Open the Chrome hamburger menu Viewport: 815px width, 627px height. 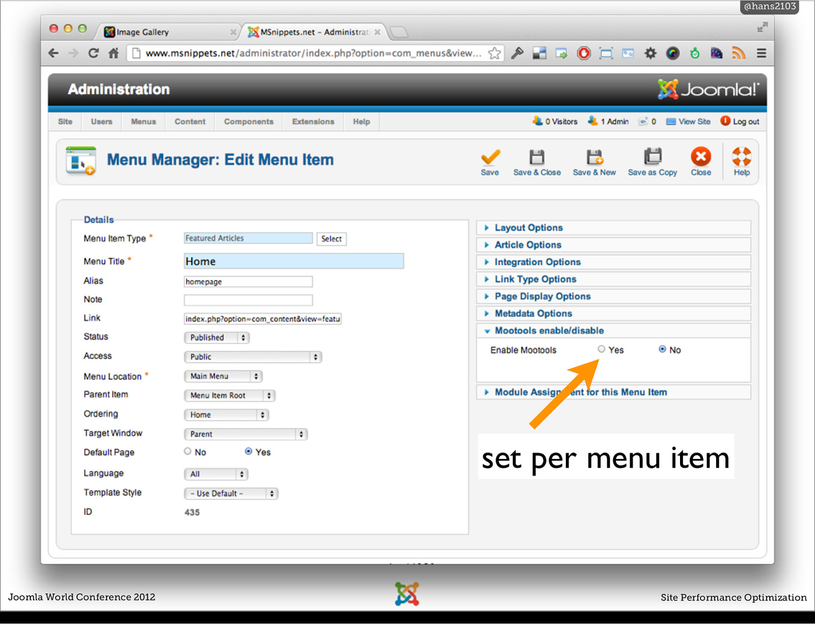coord(762,53)
